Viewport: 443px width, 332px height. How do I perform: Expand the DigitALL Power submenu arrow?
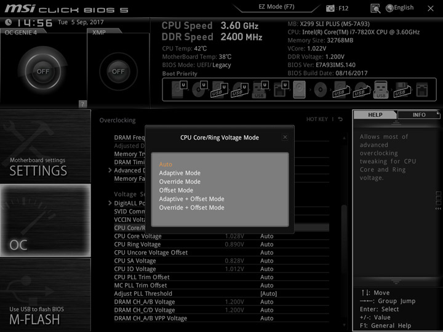110,203
